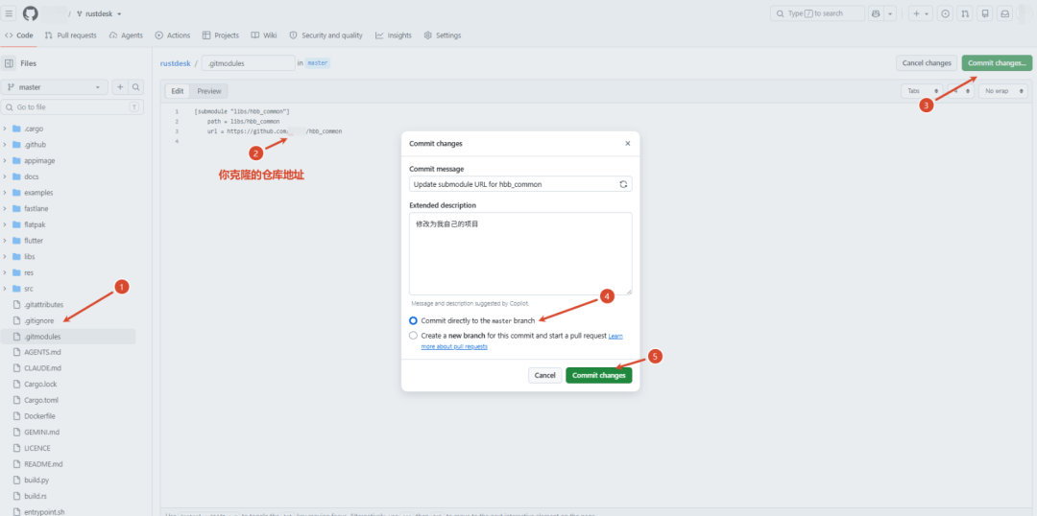Close the Commit changes dialog
The image size is (1037, 516).
click(628, 143)
